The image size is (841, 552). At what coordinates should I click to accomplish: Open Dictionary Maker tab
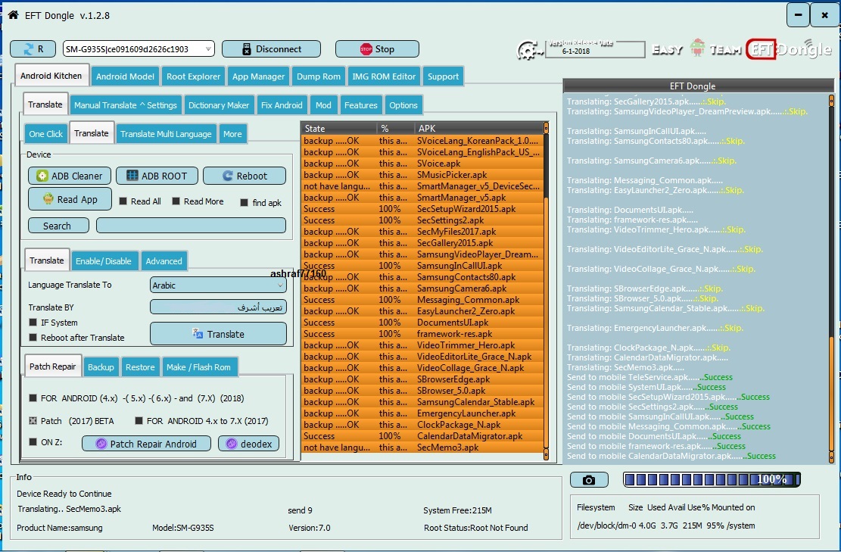(x=219, y=105)
